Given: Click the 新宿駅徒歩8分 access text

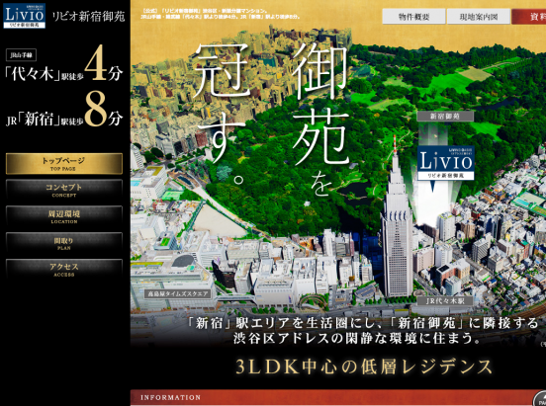Looking at the screenshot, I should [64, 111].
